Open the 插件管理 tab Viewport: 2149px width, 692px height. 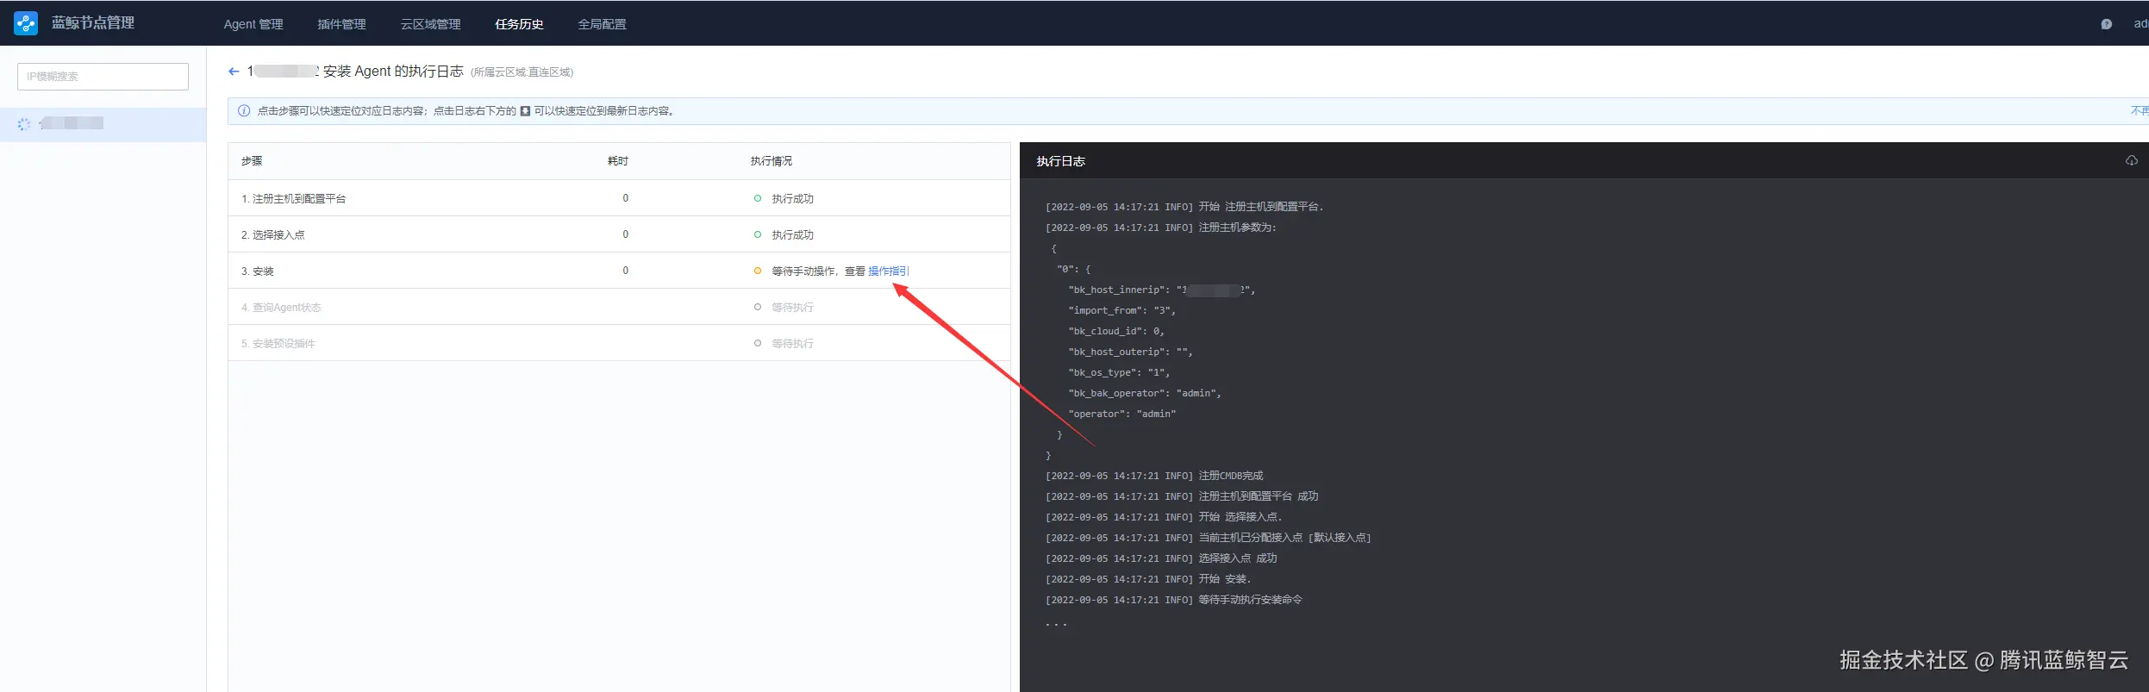tap(341, 24)
